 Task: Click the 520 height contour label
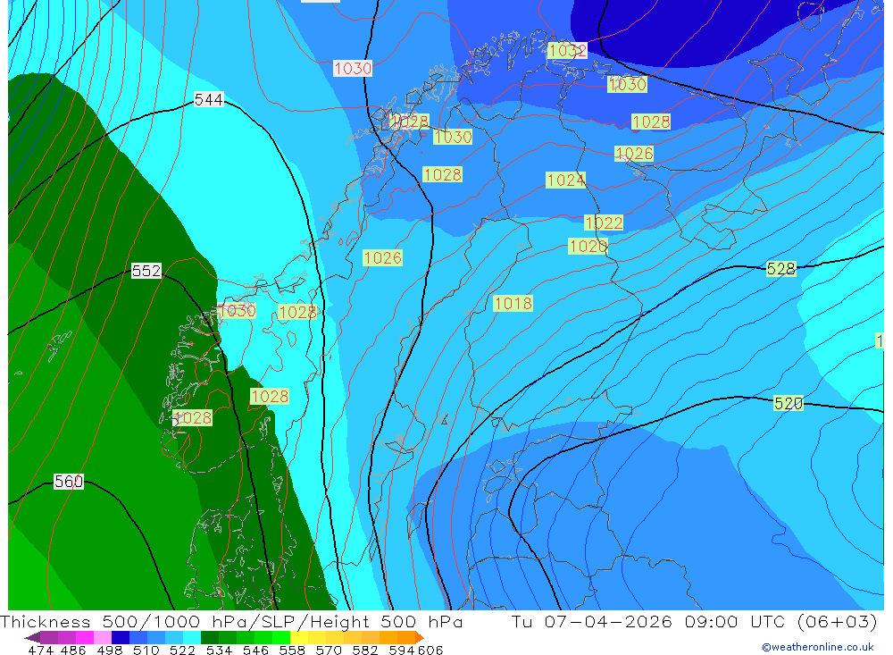pyautogui.click(x=789, y=404)
